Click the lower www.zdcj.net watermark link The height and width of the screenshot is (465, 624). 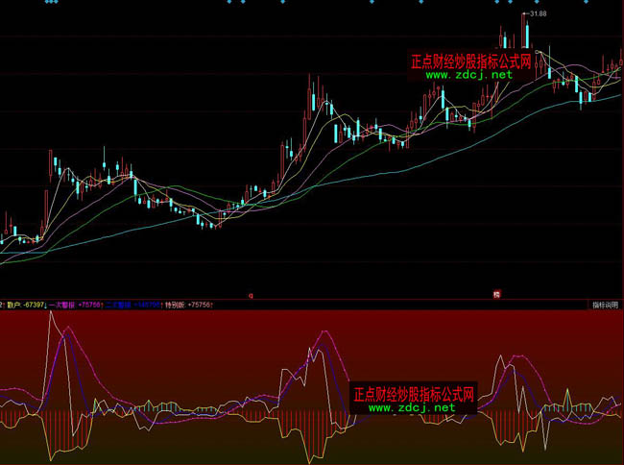point(411,407)
